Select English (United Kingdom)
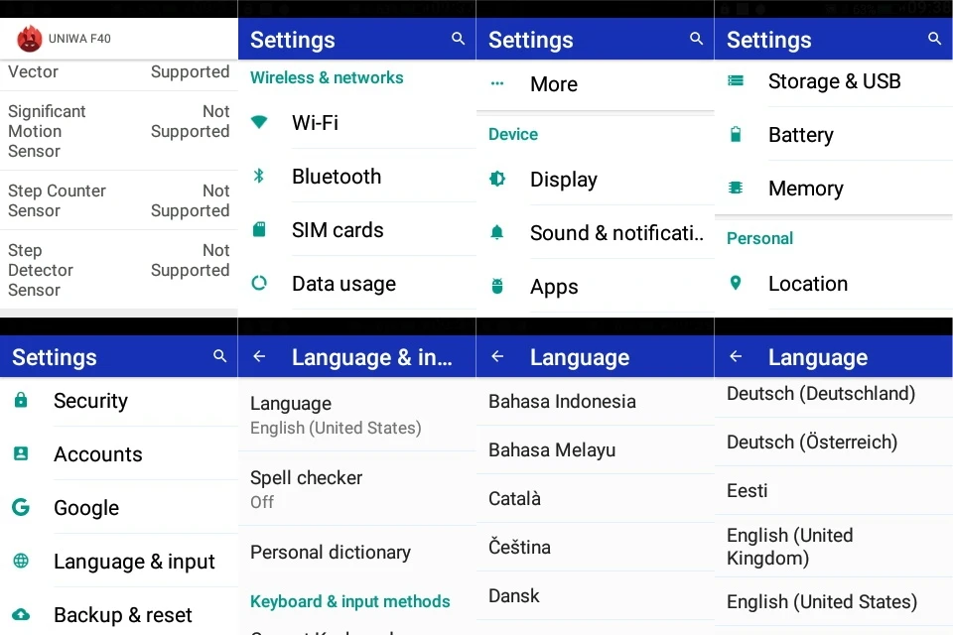The image size is (953, 635). click(833, 547)
